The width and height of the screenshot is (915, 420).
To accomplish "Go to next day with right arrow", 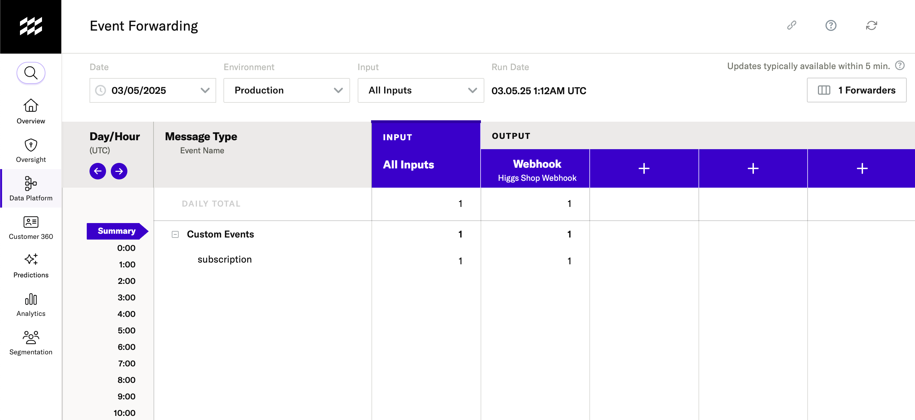I will coord(119,172).
